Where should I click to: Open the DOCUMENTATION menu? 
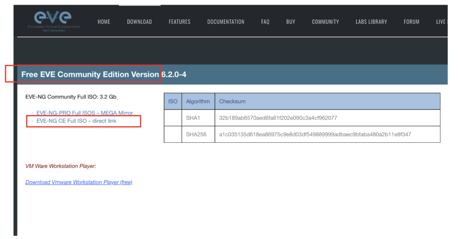pos(226,21)
